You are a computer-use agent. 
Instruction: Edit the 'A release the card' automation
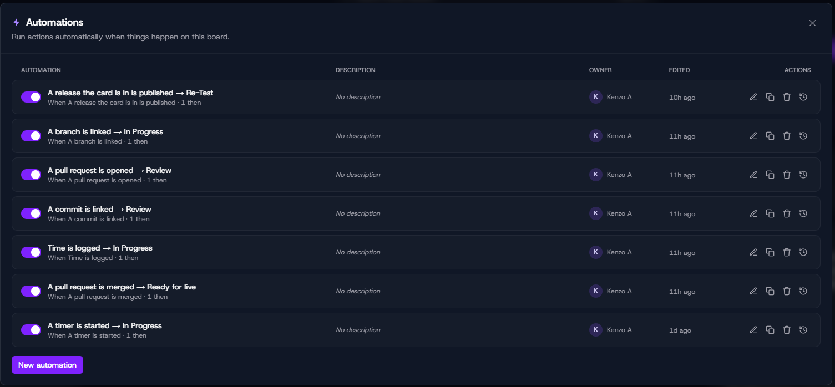pos(753,97)
